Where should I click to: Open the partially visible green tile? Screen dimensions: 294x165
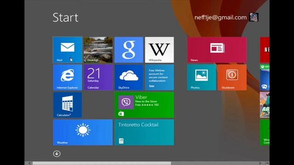click(265, 132)
